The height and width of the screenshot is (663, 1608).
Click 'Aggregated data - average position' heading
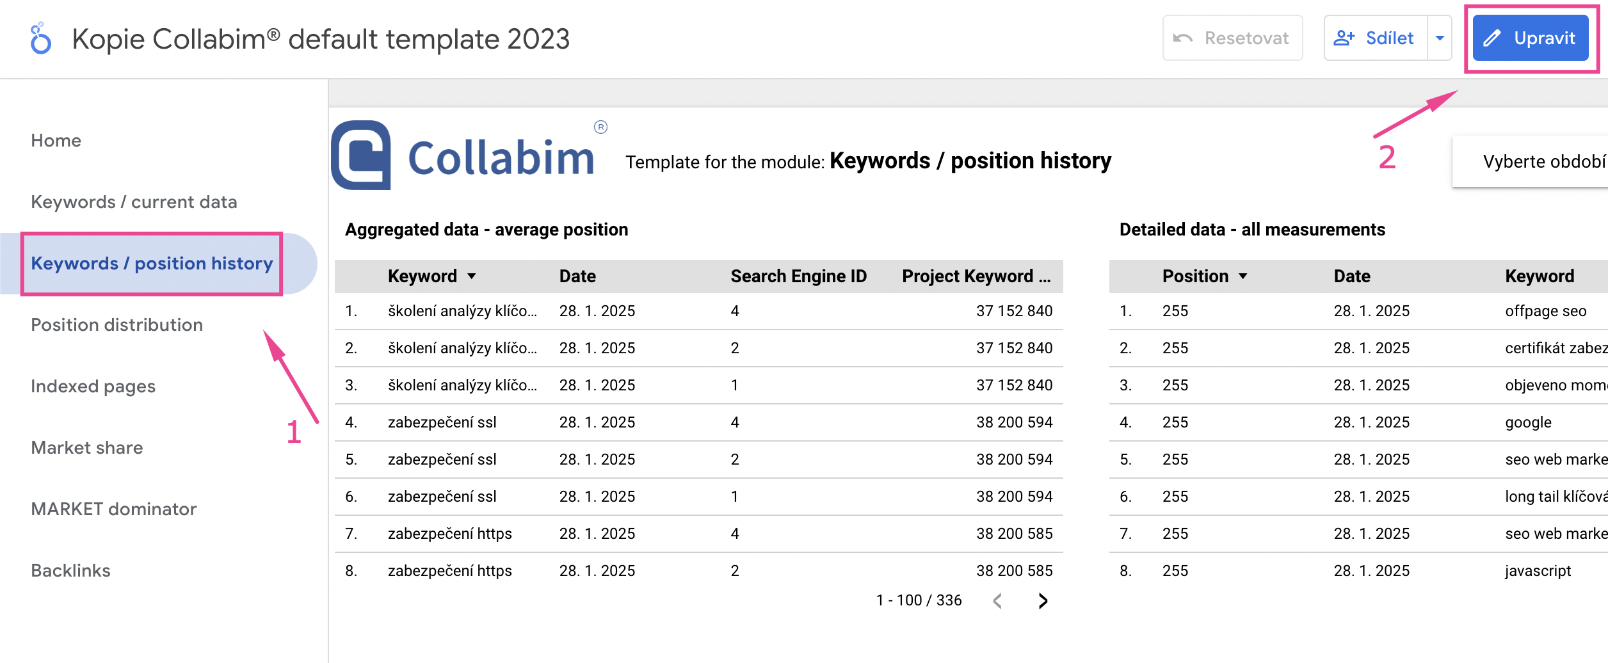coord(486,229)
